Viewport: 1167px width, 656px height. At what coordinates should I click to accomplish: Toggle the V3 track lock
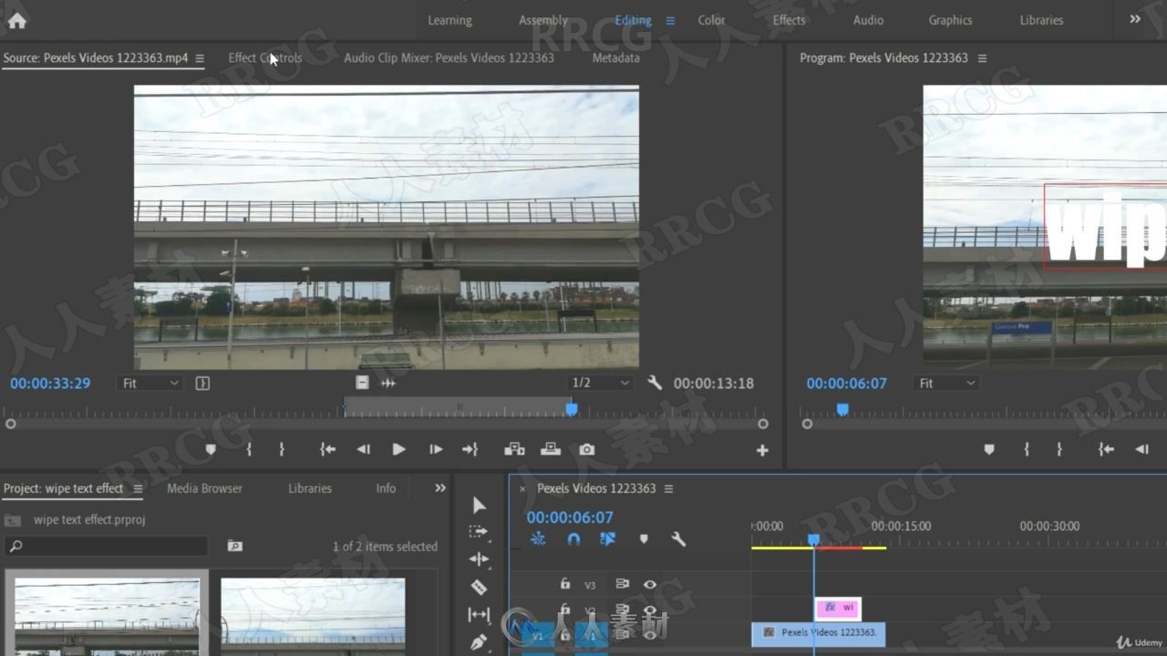(565, 585)
